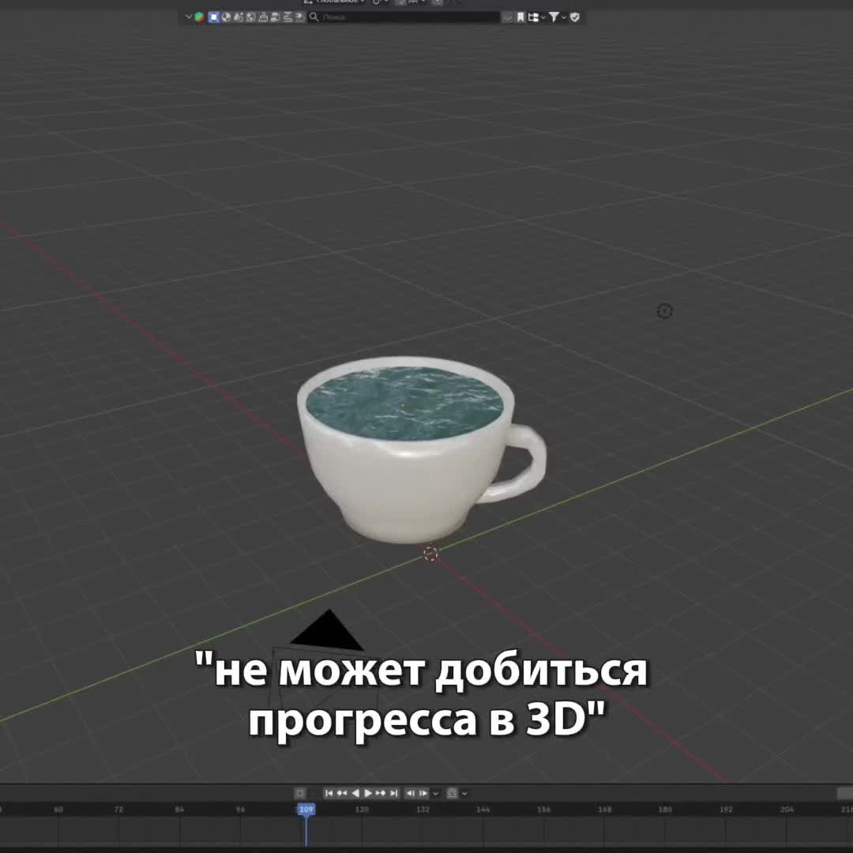Click frame 156 on the timeline ruler
Viewport: 853px width, 853px height.
tap(544, 810)
